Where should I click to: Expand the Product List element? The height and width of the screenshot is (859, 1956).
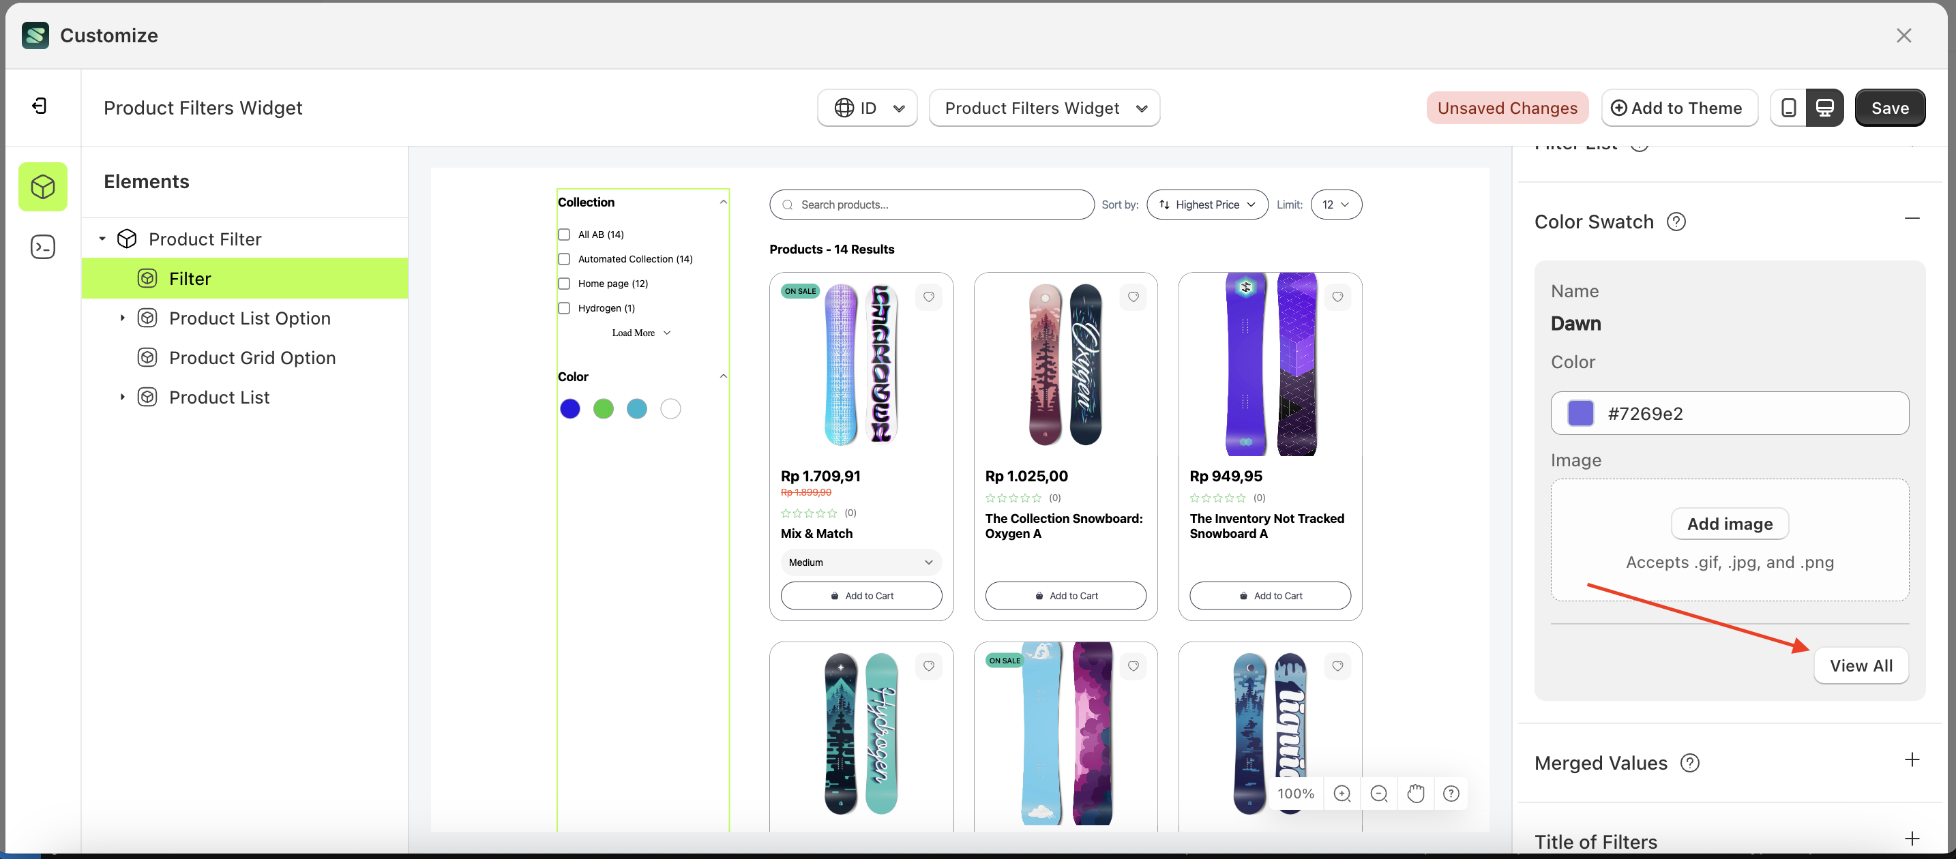pyautogui.click(x=121, y=396)
